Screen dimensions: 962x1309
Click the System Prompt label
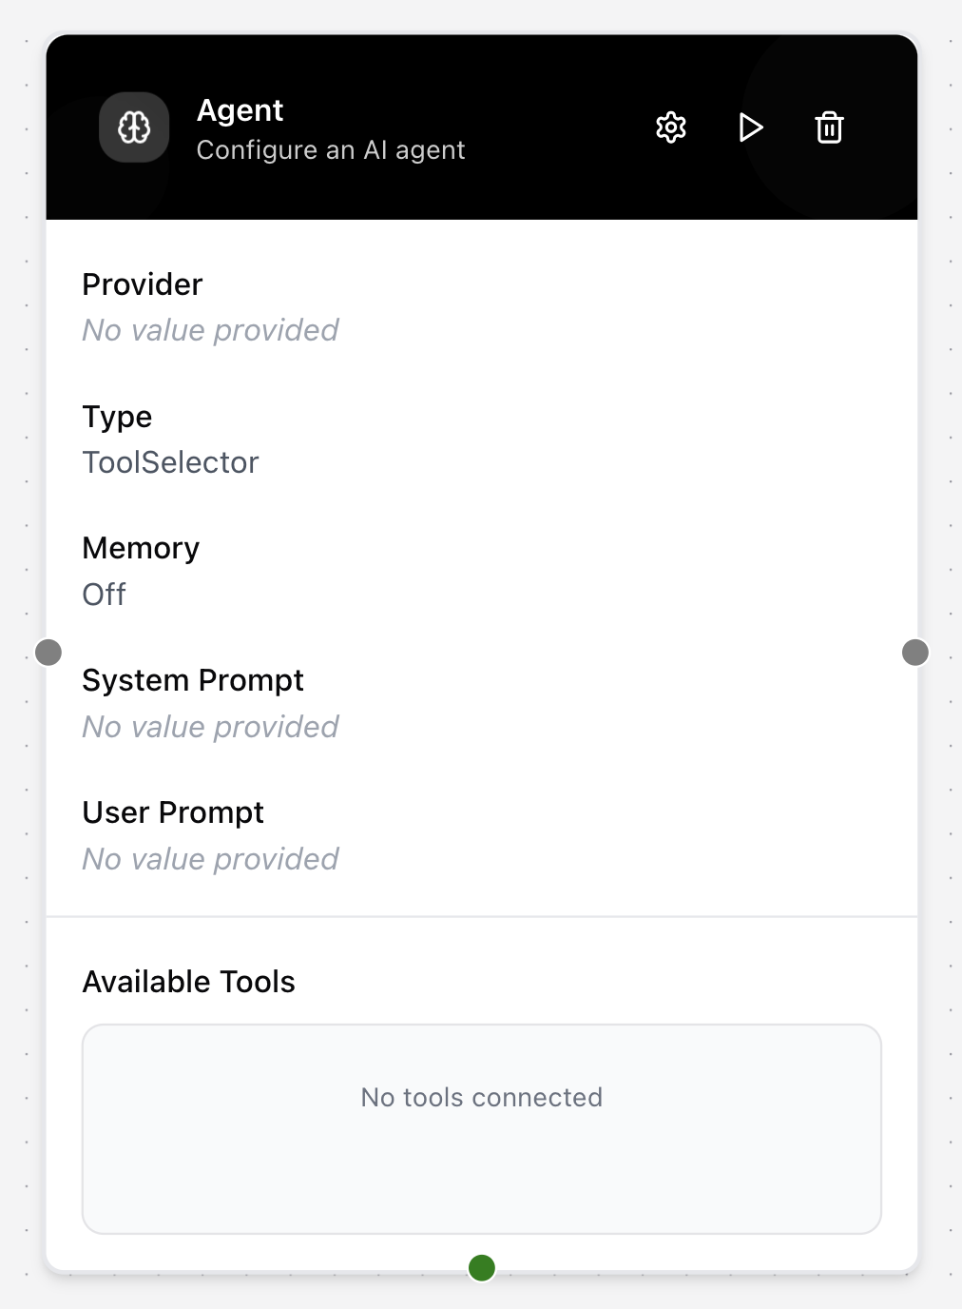[193, 680]
